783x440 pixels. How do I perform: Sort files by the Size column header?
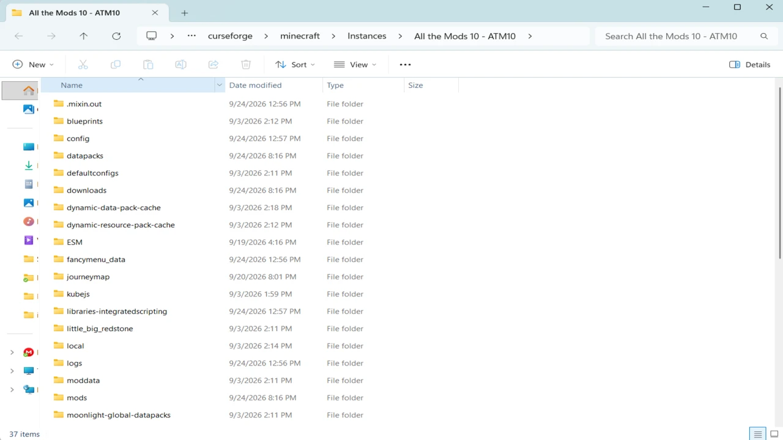pos(431,86)
